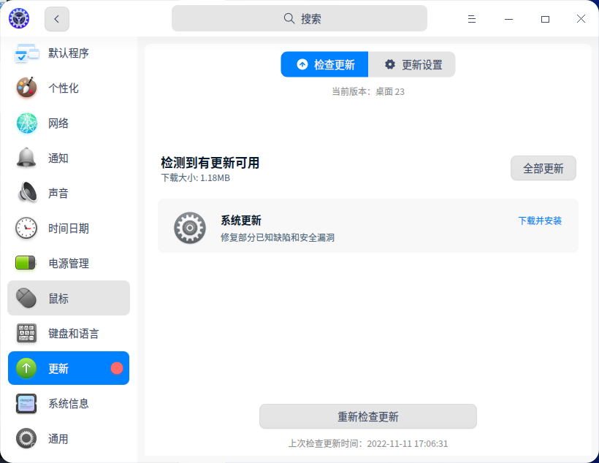选择时间日期设置图标
599x463 pixels.
tap(26, 228)
